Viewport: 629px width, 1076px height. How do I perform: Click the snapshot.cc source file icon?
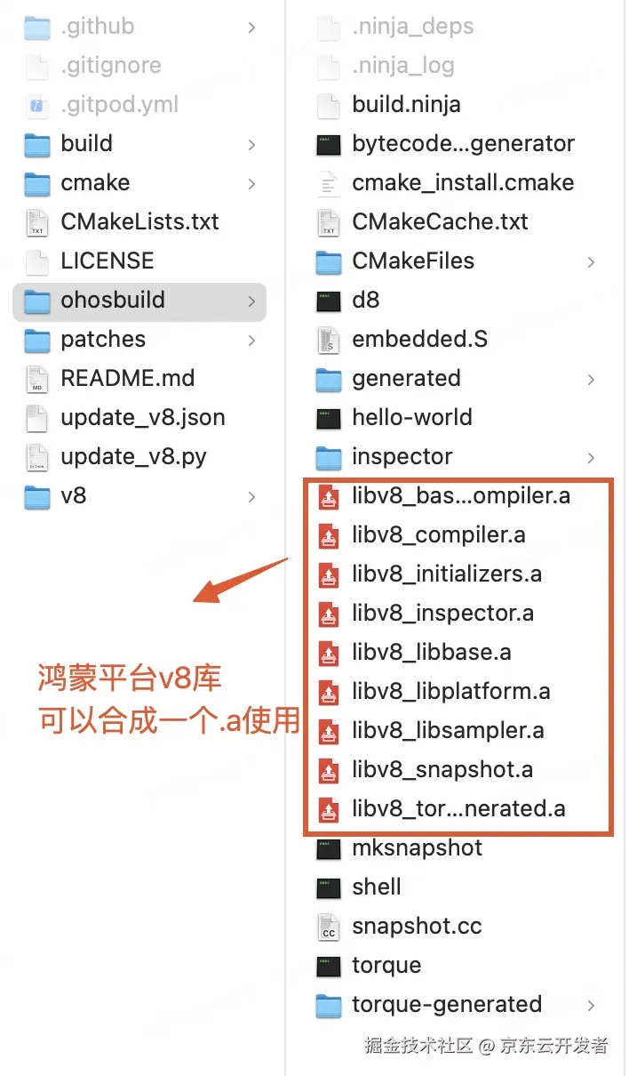point(329,927)
